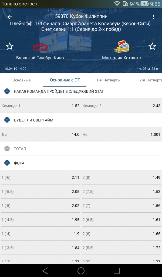The image size is (162, 277).
Task: Tap the Android back navigation button
Action: (45, 271)
